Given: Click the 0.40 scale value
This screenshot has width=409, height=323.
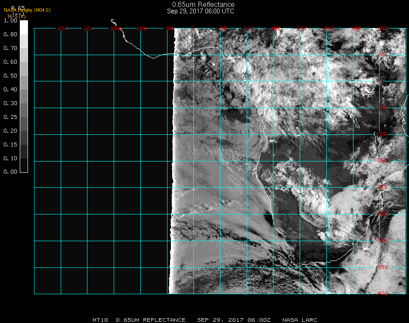Looking at the screenshot, I should tap(10, 90).
